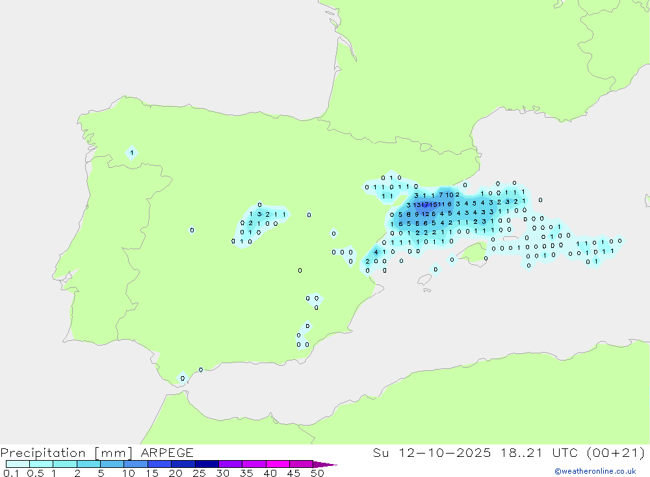Click the 'Su 12-10-2025 18..21 UTC (00+21)' timestamp

[509, 452]
